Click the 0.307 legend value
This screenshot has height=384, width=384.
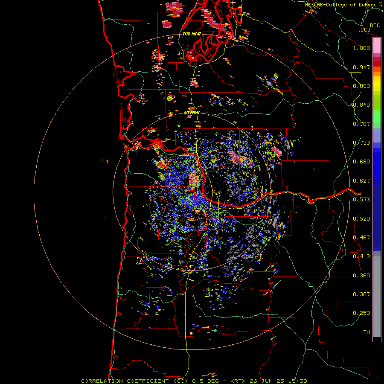point(361,294)
